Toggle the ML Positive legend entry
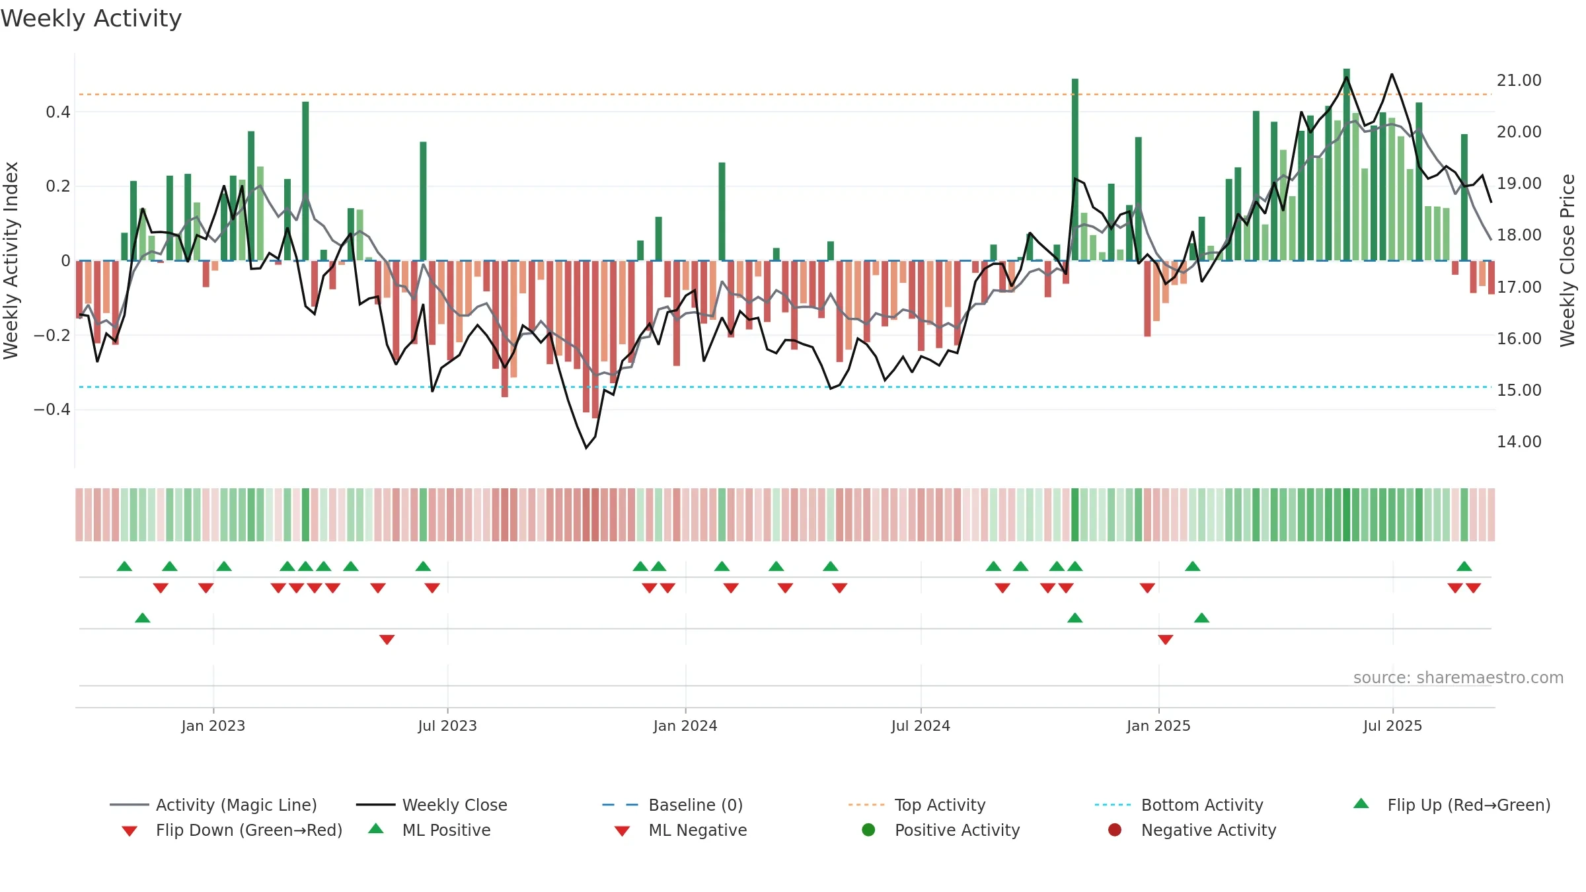Screen dimensions: 1586x892 430,830
